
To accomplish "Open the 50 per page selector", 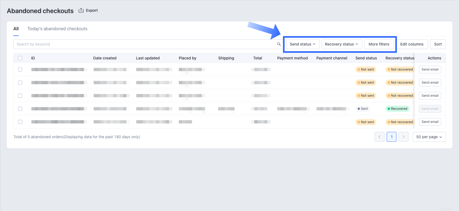I will (429, 137).
